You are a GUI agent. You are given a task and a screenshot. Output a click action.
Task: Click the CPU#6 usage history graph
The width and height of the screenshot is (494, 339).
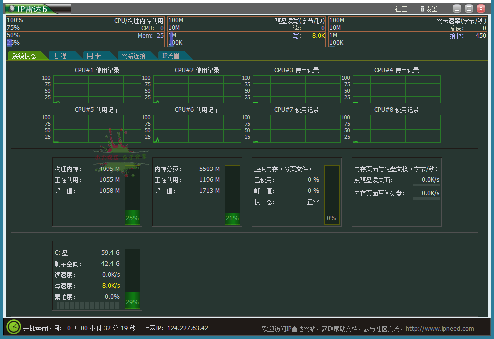[197, 129]
